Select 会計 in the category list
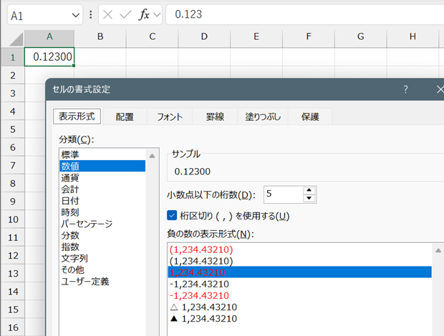The width and height of the screenshot is (444, 336). click(102, 189)
